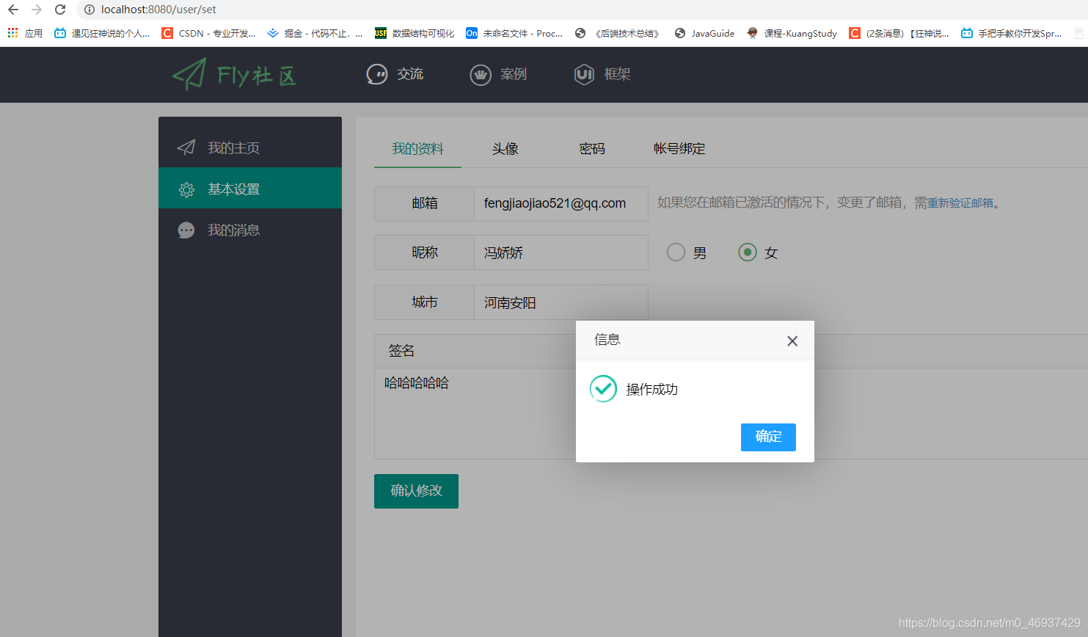Click the Fly社区 paper plane logo
The image size is (1088, 637).
tap(235, 74)
